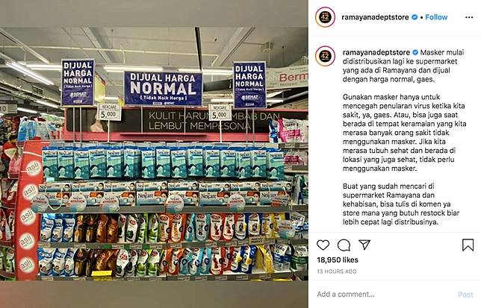Click the 13 HOURS AGO timestamp
This screenshot has height=308, width=481.
(337, 271)
